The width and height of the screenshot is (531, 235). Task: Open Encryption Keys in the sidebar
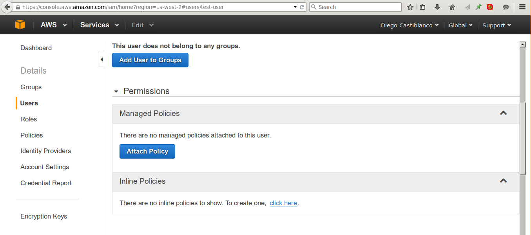pyautogui.click(x=44, y=216)
